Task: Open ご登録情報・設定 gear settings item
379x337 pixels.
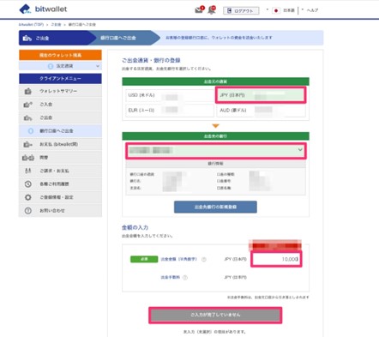Action: tap(60, 197)
